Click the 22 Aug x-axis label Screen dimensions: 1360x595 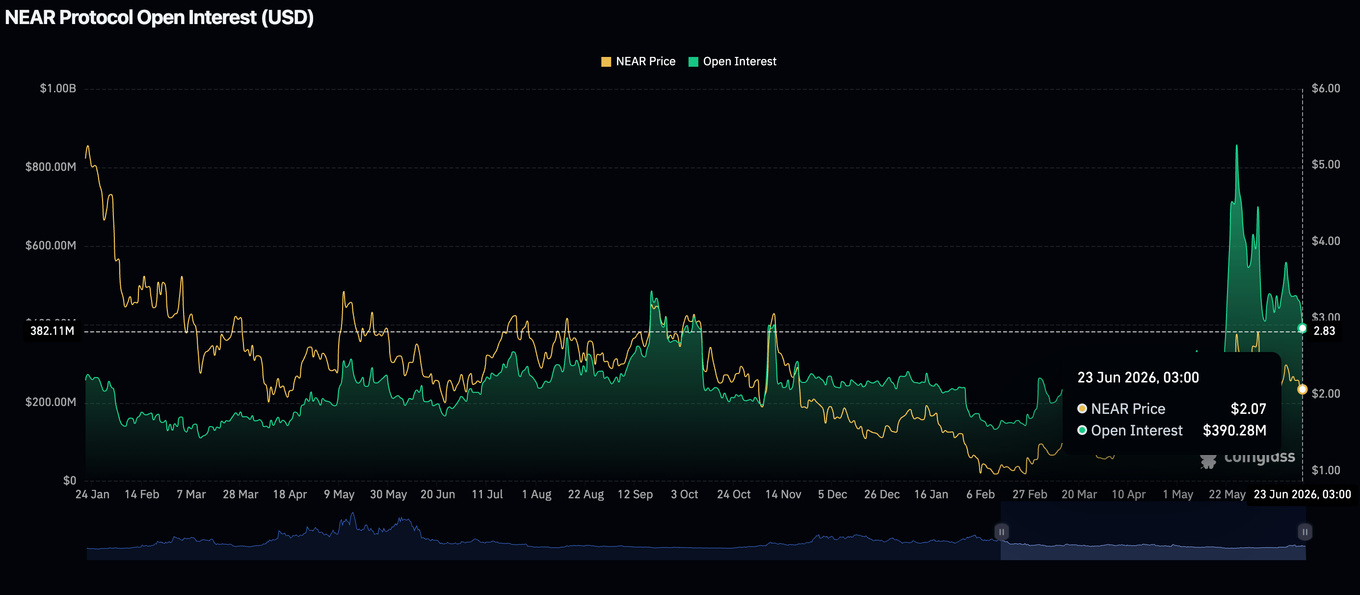[586, 495]
